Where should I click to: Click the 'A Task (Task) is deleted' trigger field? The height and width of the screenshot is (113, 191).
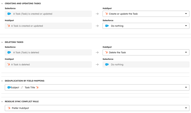click(x=48, y=52)
